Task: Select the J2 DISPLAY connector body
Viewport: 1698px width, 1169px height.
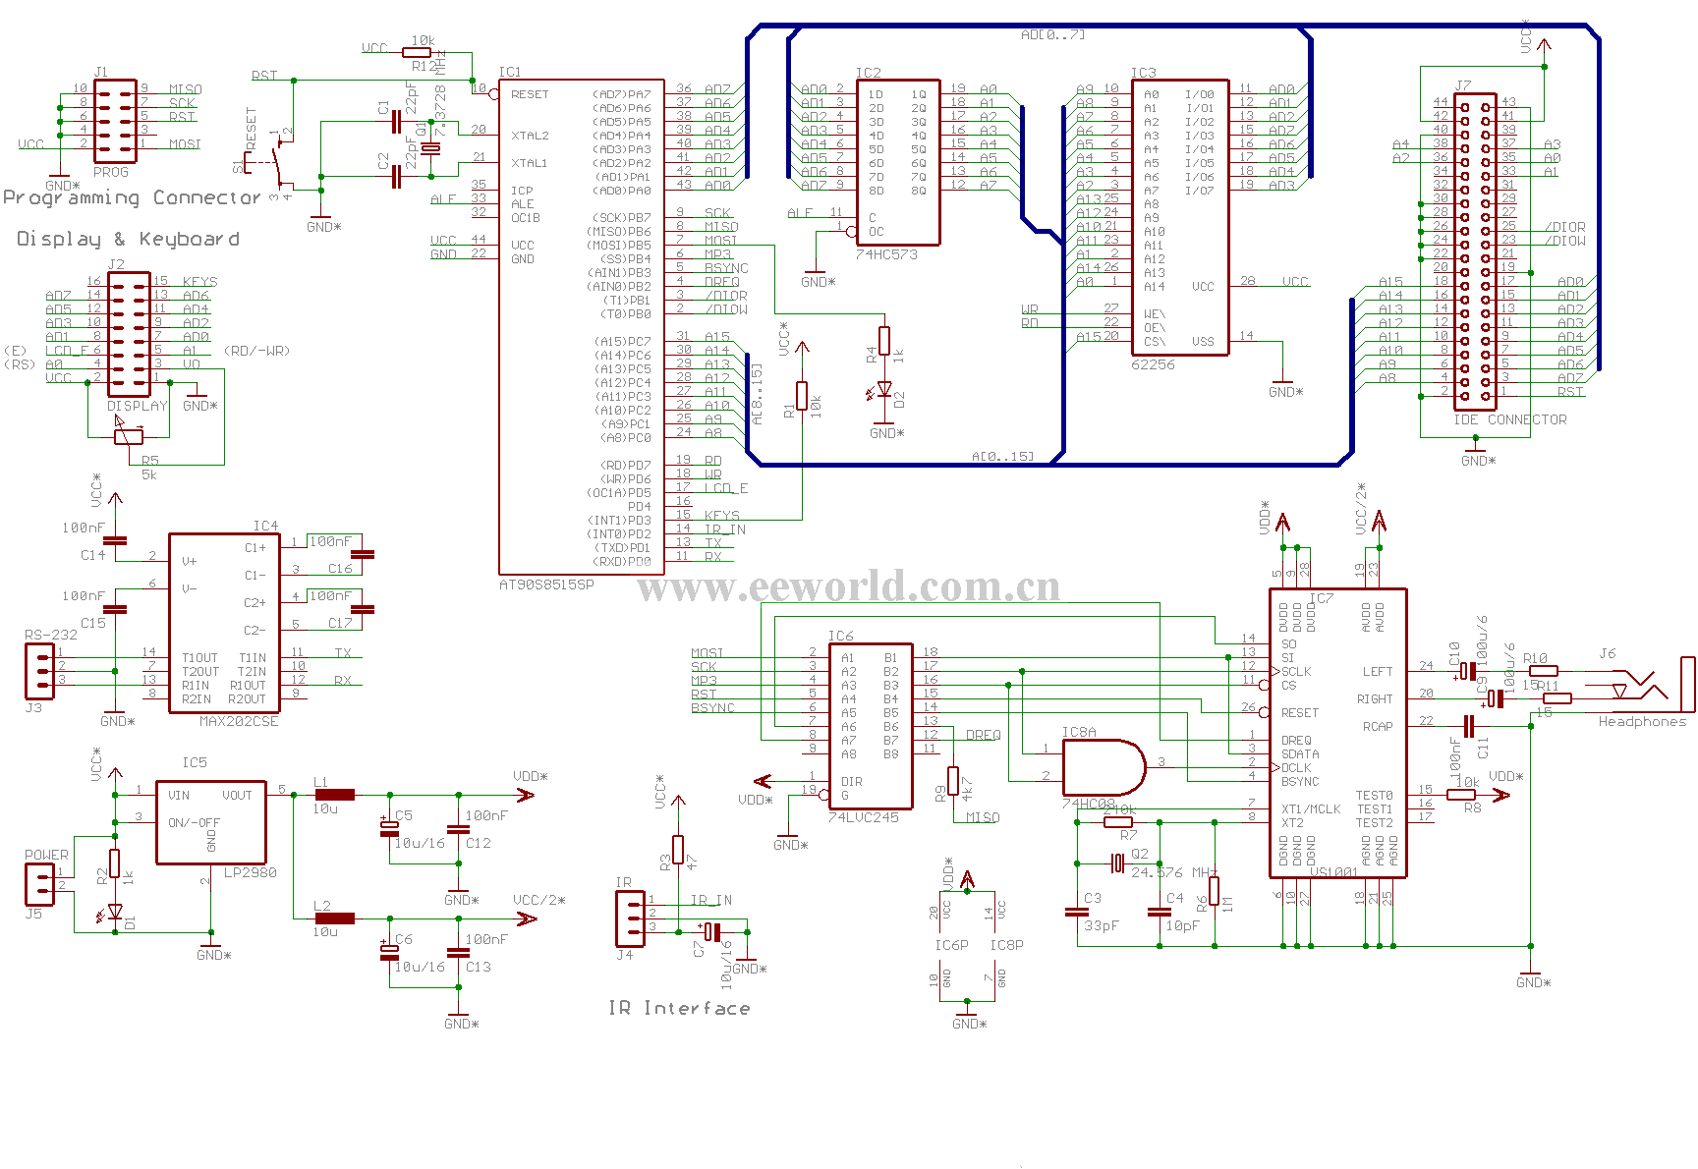Action: 129,334
